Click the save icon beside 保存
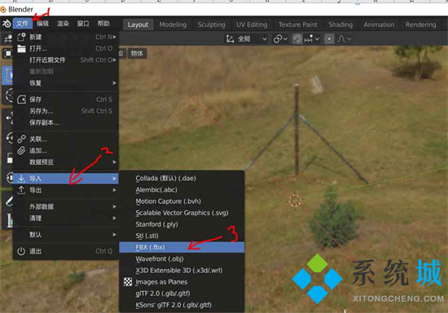The height and width of the screenshot is (313, 448). [x=21, y=99]
